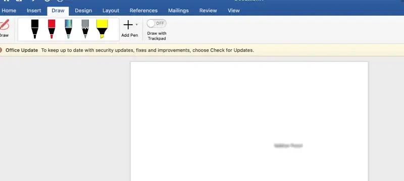Open the View tab
Image resolution: width=404 pixels, height=181 pixels.
point(234,11)
